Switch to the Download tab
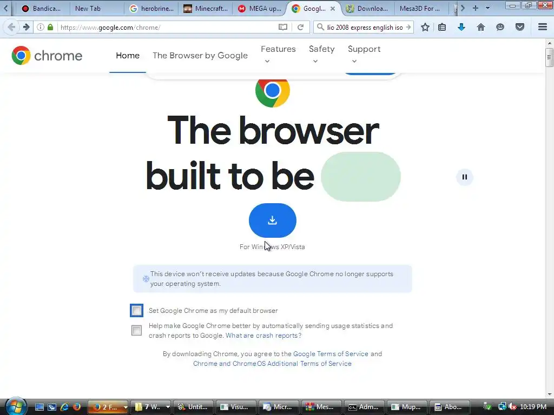The width and height of the screenshot is (554, 415). point(368,9)
